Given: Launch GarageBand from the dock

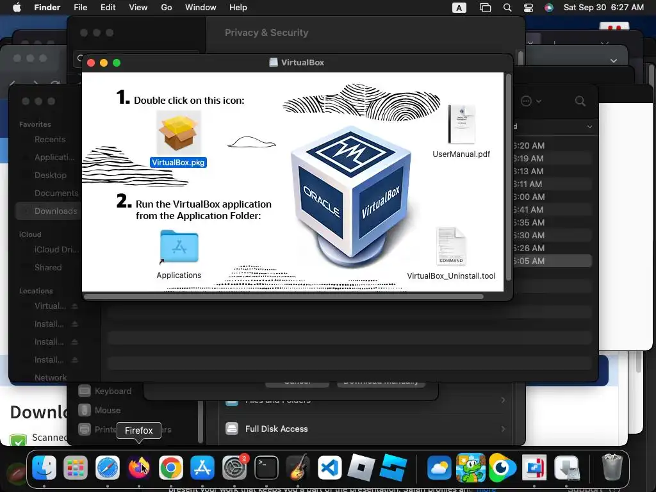Looking at the screenshot, I should coord(298,467).
